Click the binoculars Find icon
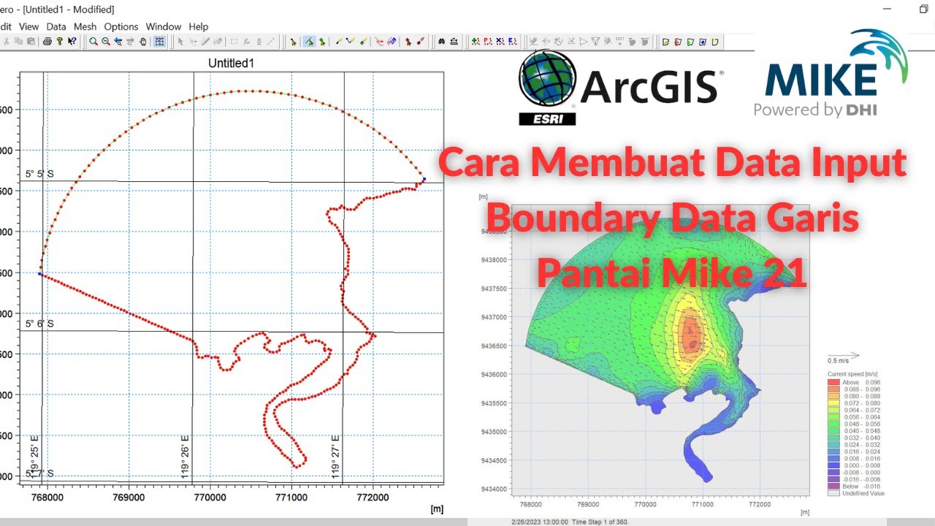The height and width of the screenshot is (526, 935). [441, 42]
